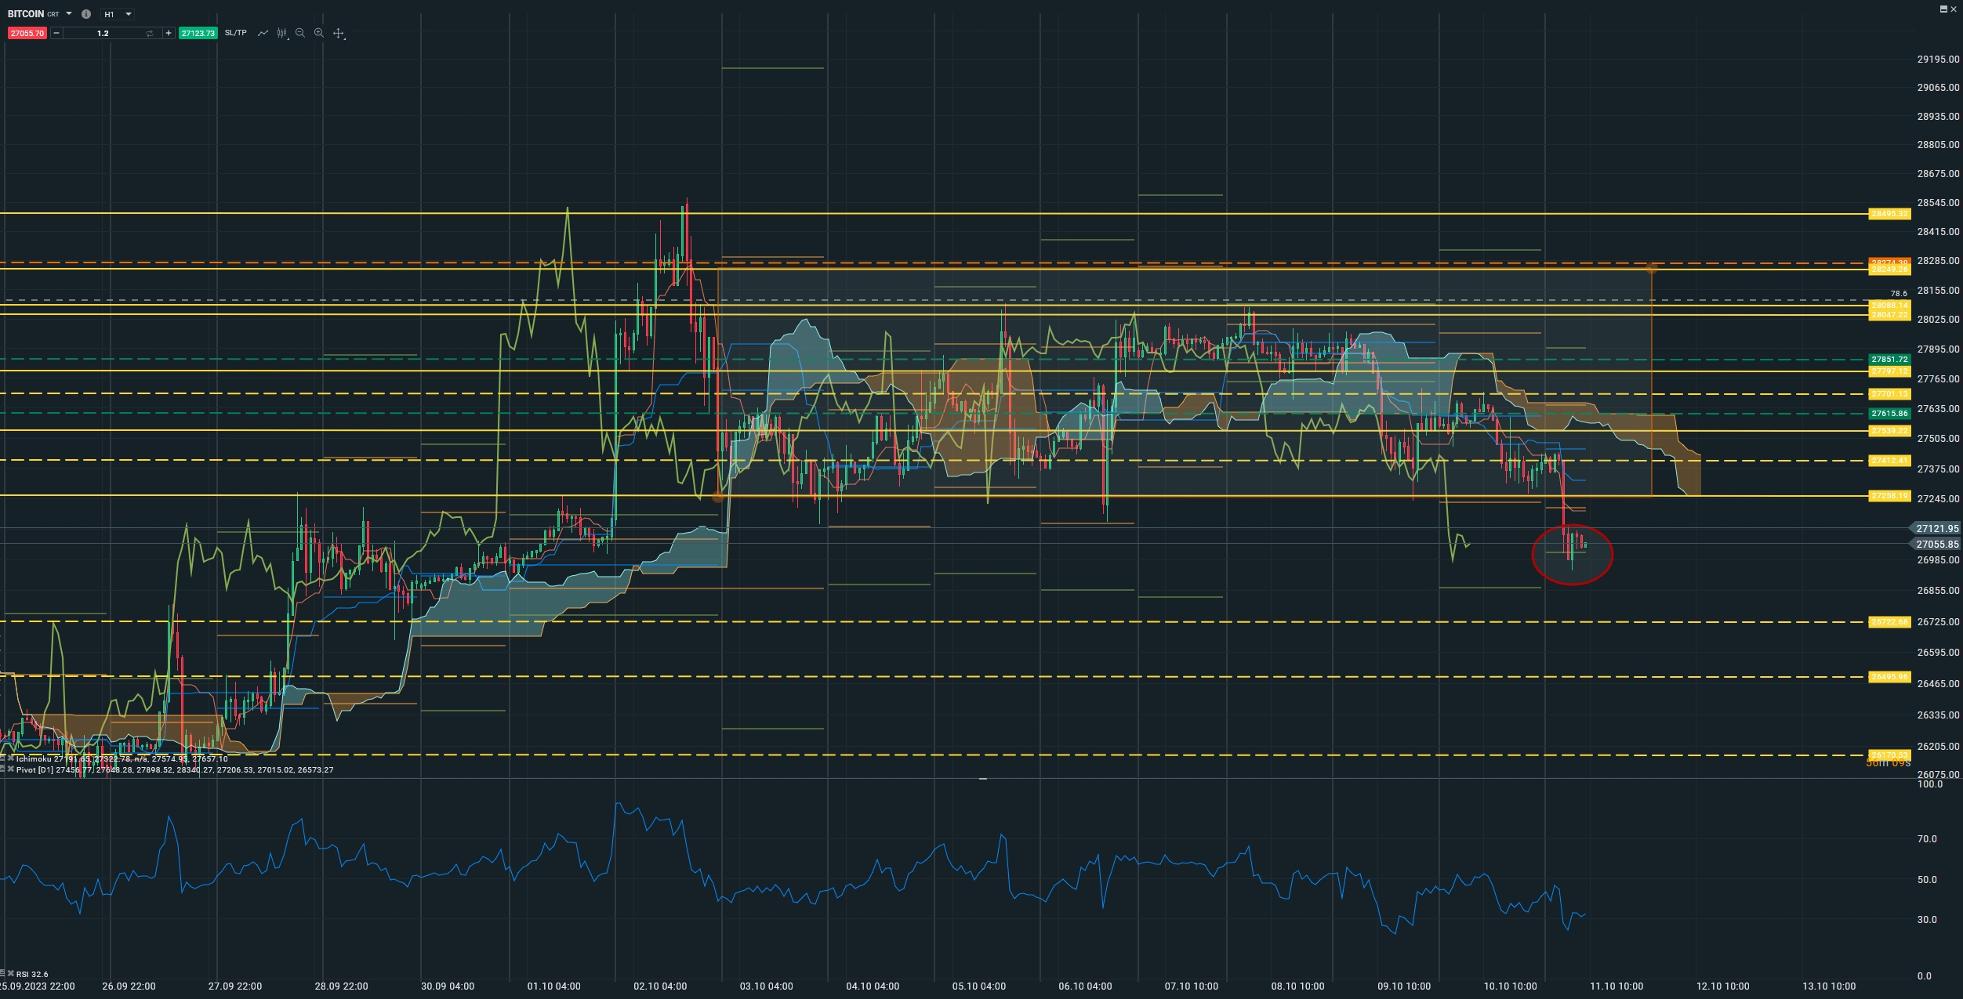Open Ichimoku indicator settings icon
1963x999 pixels.
3,758
